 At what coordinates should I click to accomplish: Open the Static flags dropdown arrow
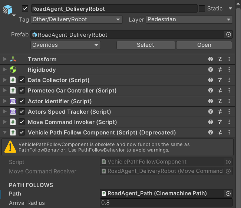(230, 9)
